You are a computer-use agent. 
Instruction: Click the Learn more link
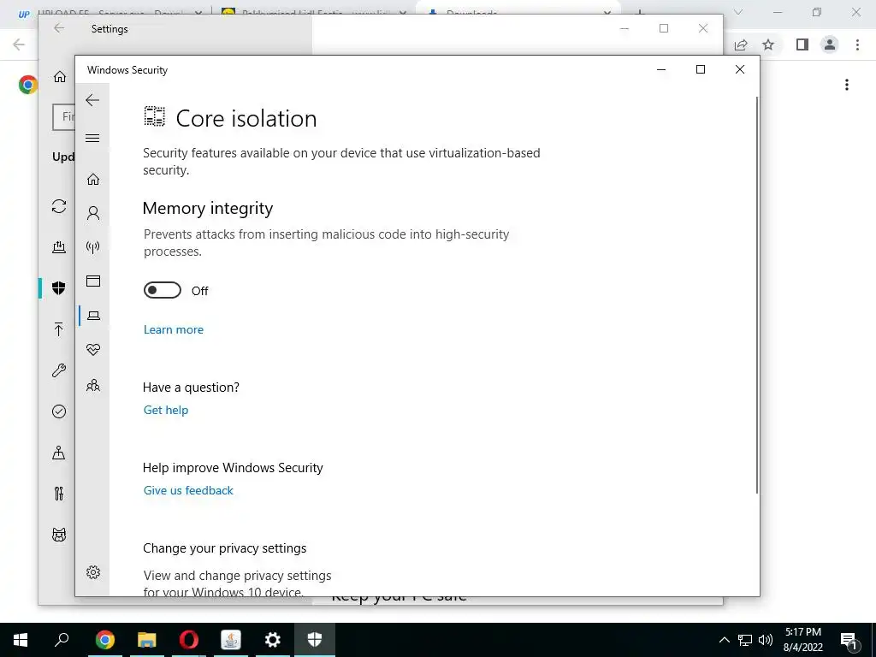click(173, 329)
